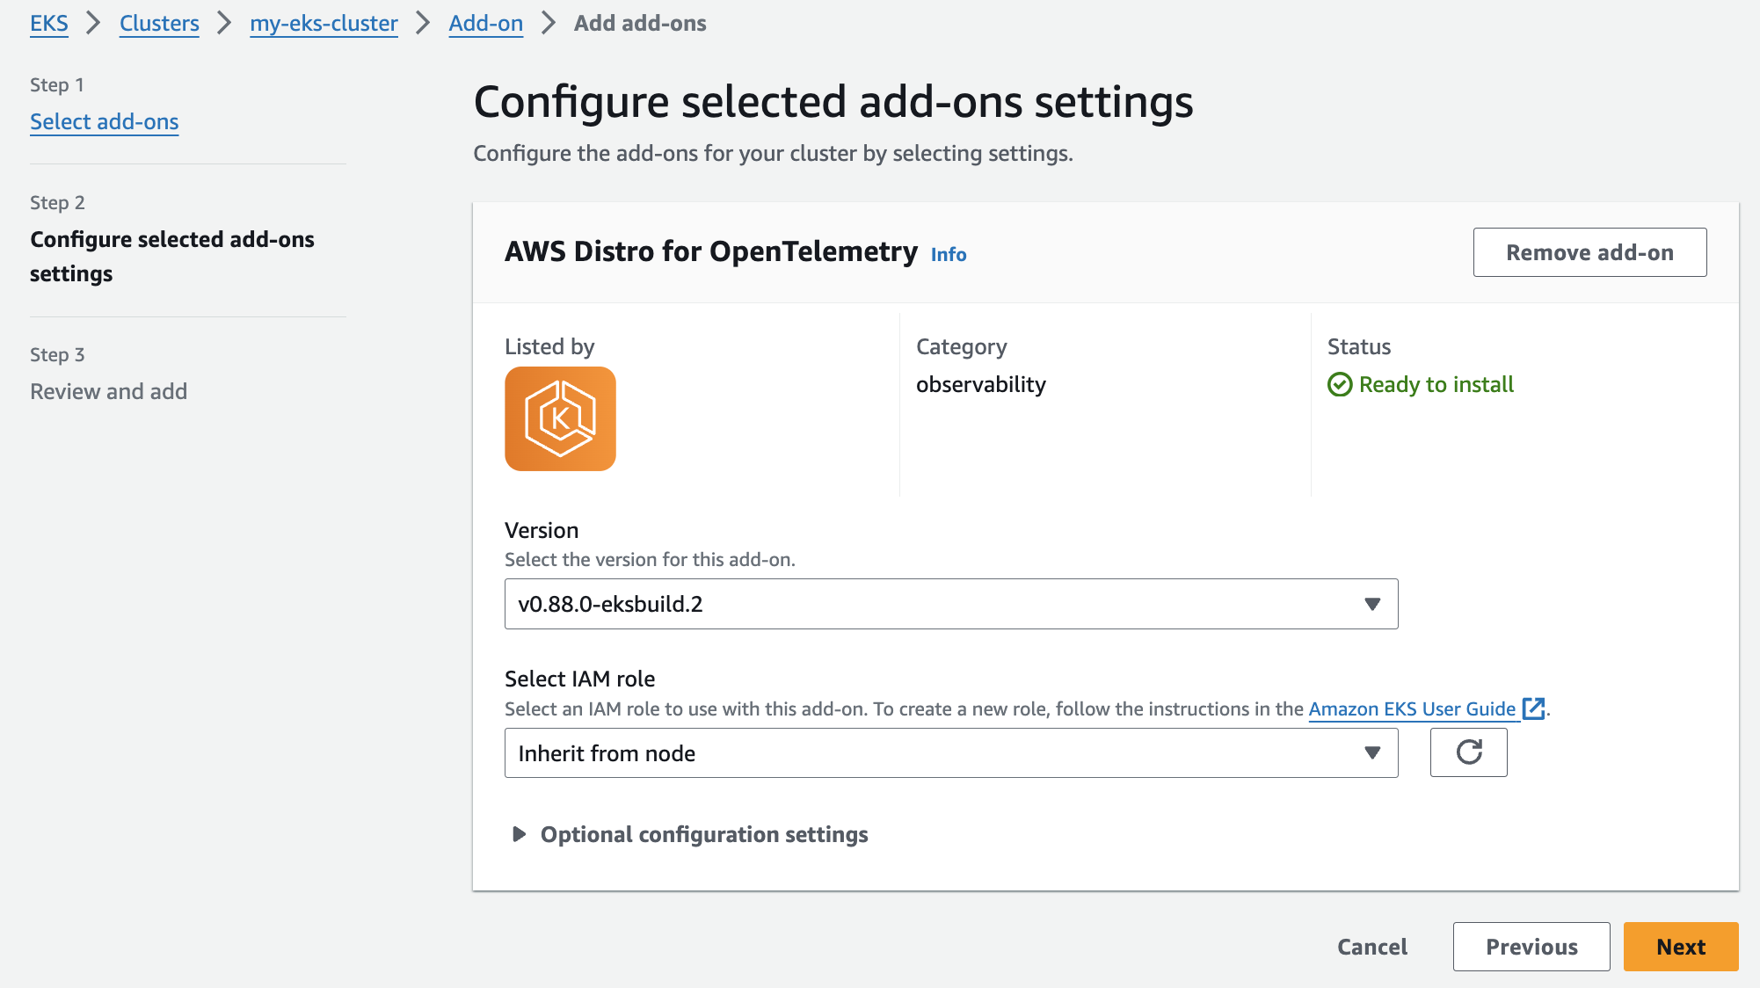Screen dimensions: 1760x988
Task: Open the Amazon EKS User Guide link
Action: point(1412,709)
